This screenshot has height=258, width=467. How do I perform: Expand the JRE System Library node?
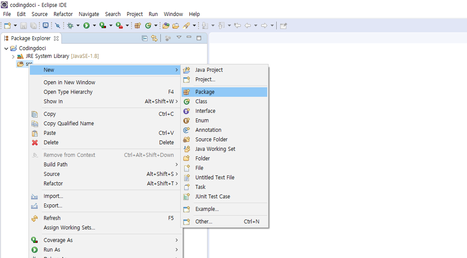[x=13, y=56]
